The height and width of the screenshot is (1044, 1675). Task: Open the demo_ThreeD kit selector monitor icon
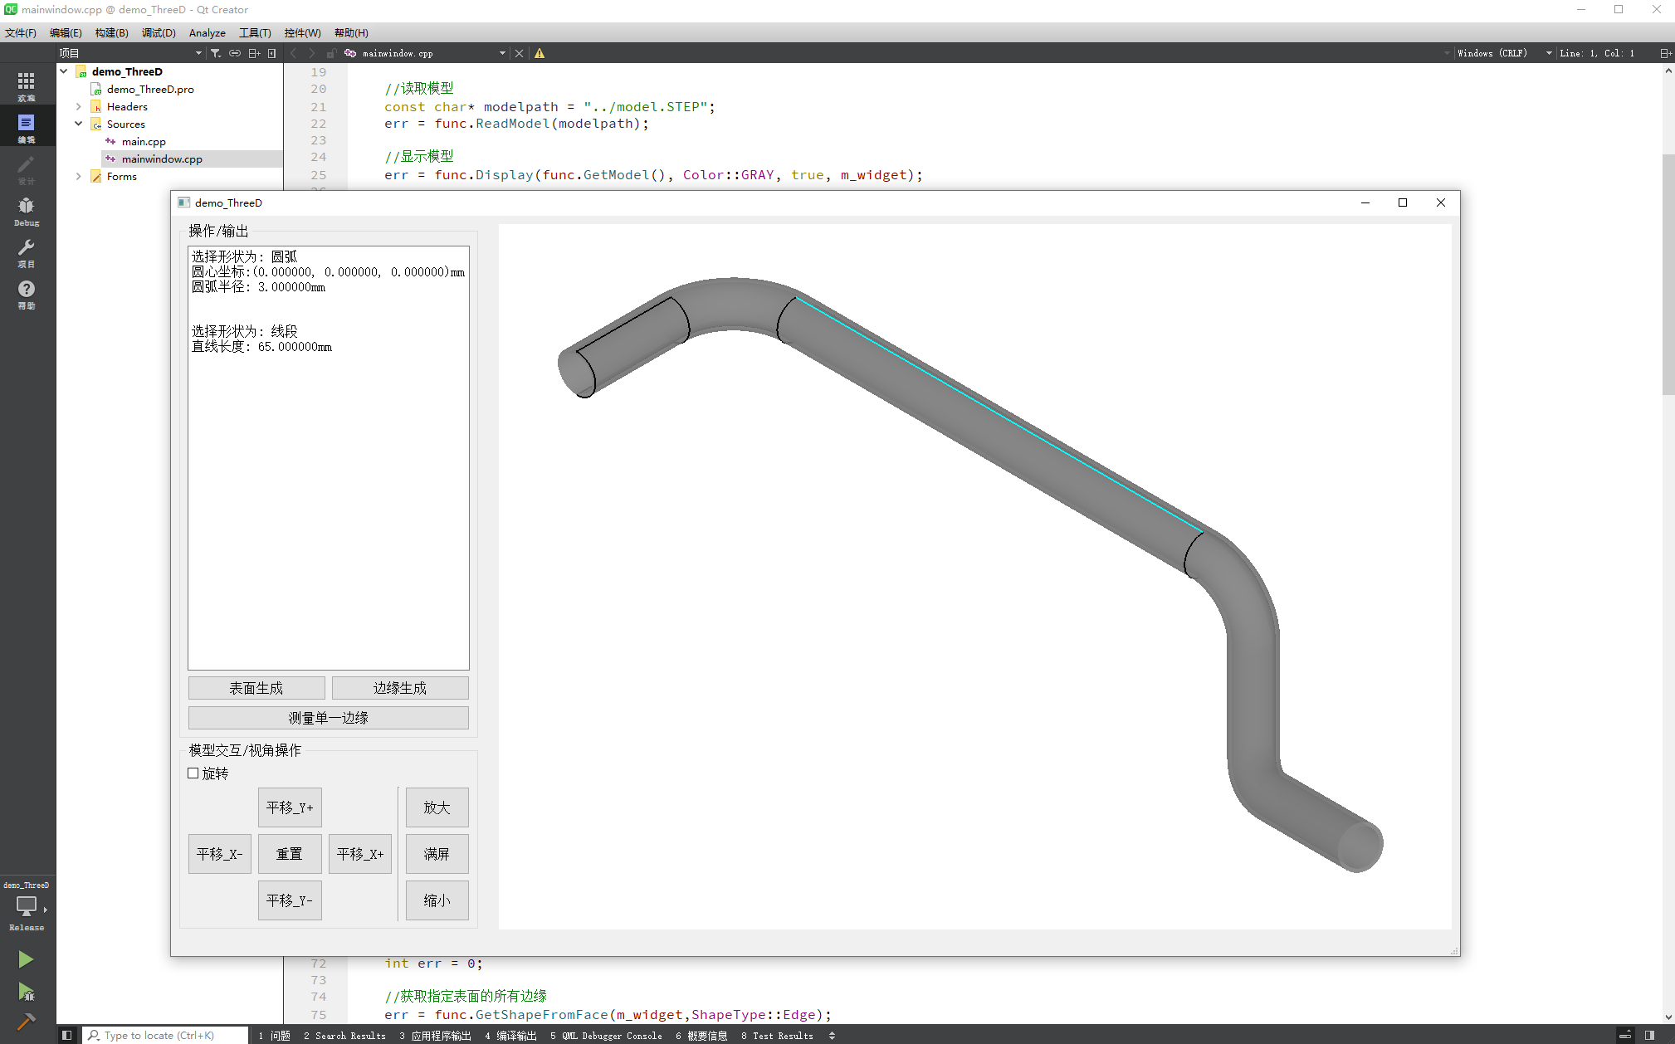(27, 905)
